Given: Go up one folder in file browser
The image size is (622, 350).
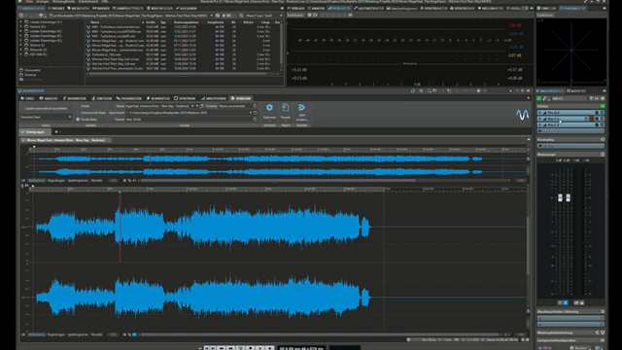Looking at the screenshot, I should click(x=41, y=16).
